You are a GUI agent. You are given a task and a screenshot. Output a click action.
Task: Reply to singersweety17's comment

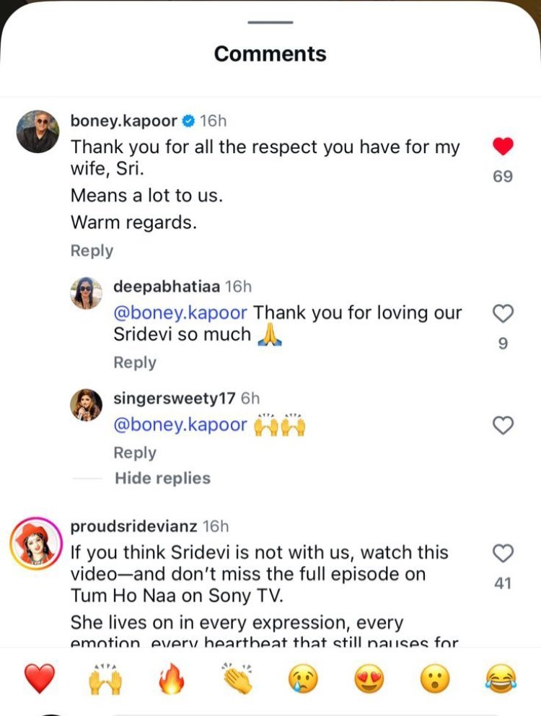135,453
